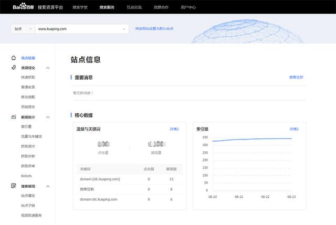Click the 08-22 date on chart axis

(x=265, y=197)
